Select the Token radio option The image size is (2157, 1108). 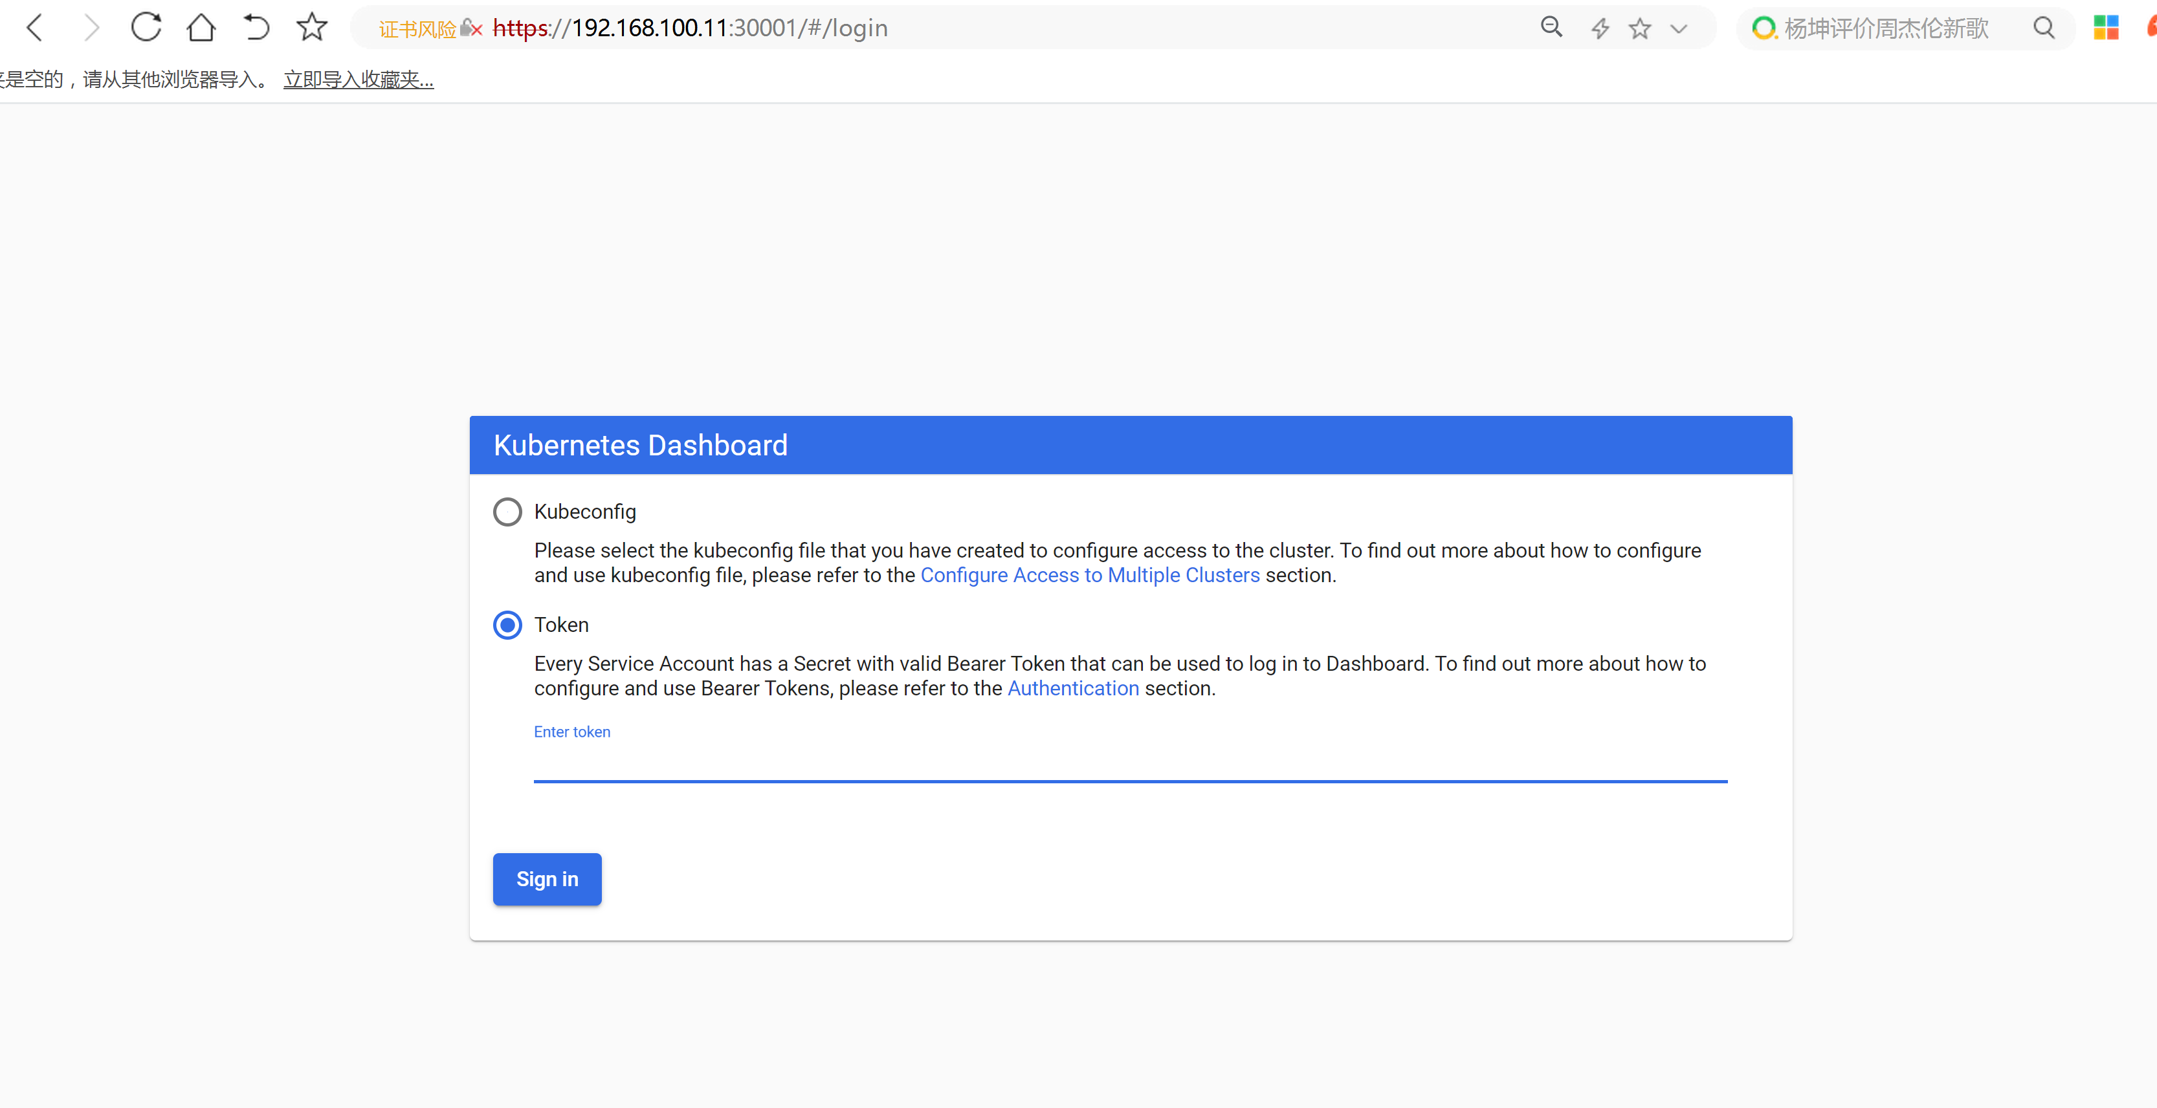tap(507, 625)
